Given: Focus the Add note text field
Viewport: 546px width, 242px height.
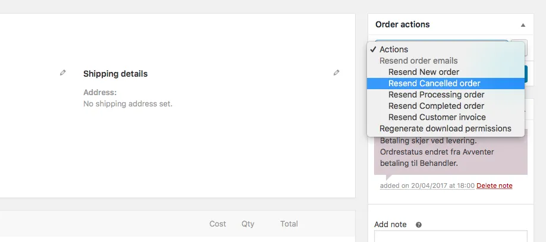Looking at the screenshot, I should 450,236.
